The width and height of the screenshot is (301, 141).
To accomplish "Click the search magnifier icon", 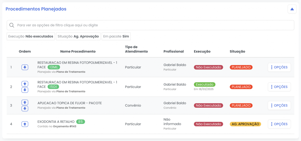I will coord(12,25).
